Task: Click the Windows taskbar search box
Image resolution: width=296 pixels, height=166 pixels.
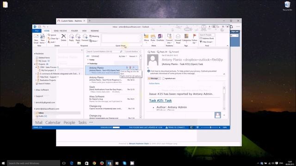Action: (34, 163)
